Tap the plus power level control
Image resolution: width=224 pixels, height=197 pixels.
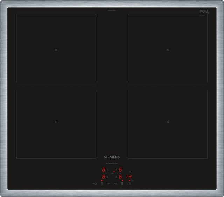click(x=115, y=184)
